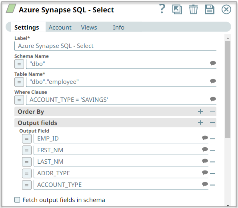Open suggestions bubble for ACCOUNT_TYPE output field
This screenshot has height=208, width=238.
[x=205, y=184]
